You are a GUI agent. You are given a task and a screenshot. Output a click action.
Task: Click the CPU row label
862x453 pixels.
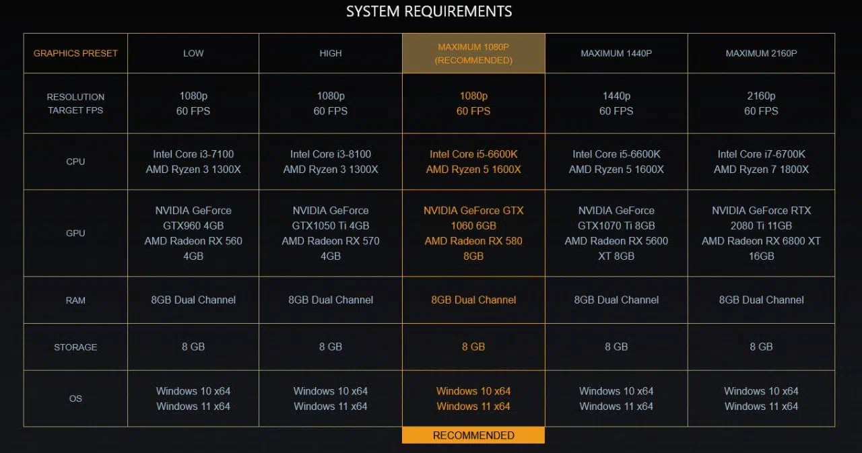tap(75, 162)
